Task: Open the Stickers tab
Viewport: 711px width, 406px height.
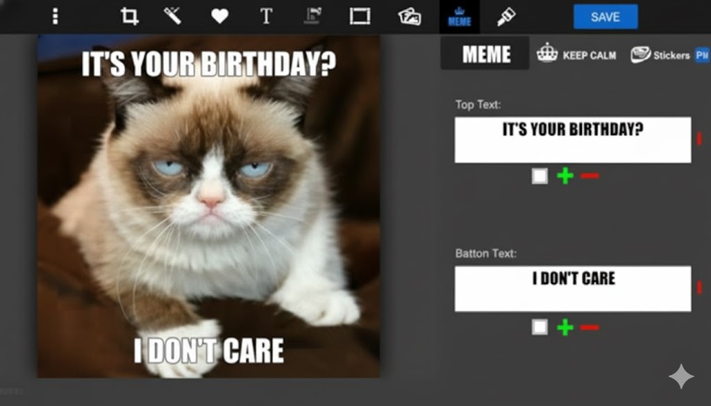Action: [660, 55]
